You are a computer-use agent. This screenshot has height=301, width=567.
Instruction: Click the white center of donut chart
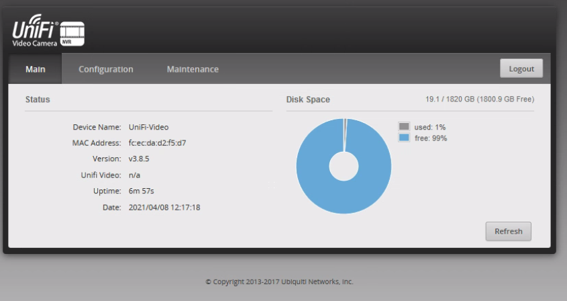(x=344, y=166)
